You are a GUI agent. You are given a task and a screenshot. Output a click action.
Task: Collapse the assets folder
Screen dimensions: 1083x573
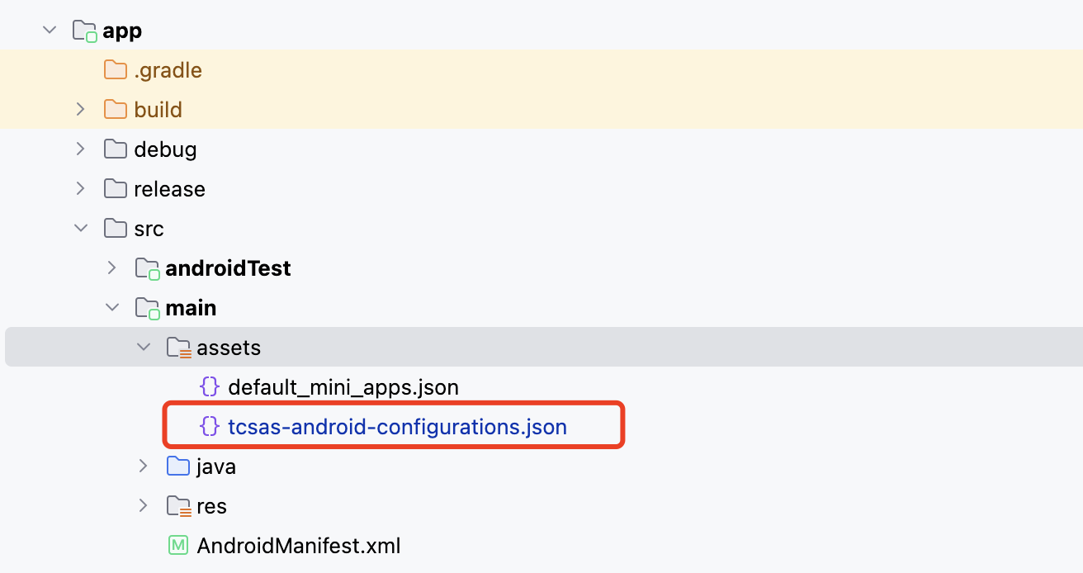point(144,347)
